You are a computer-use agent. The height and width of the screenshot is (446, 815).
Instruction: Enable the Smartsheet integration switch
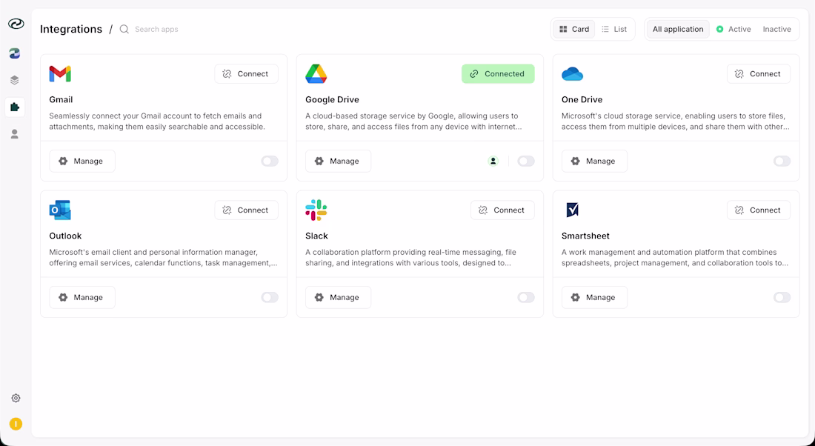click(782, 297)
